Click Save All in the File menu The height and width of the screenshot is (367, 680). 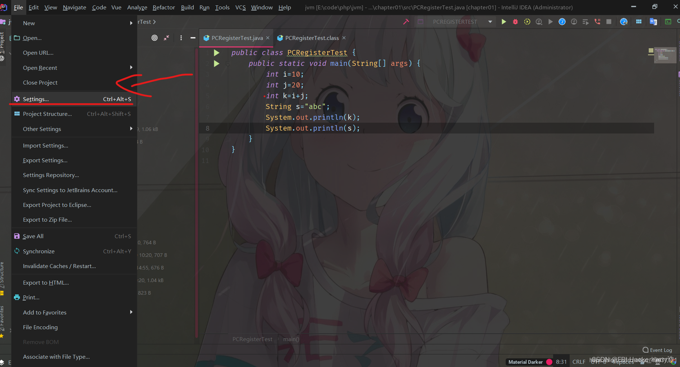coord(74,236)
